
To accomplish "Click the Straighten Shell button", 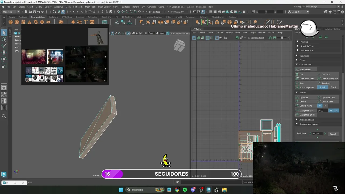I will tap(306, 115).
